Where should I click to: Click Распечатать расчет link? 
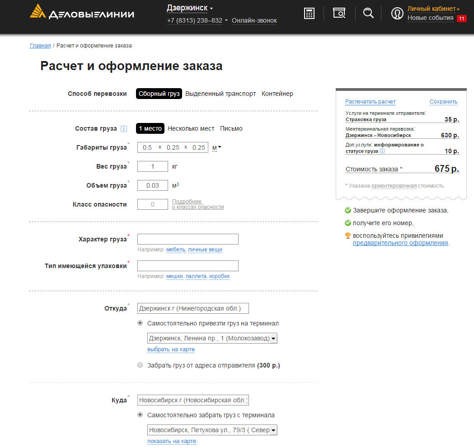pos(370,102)
